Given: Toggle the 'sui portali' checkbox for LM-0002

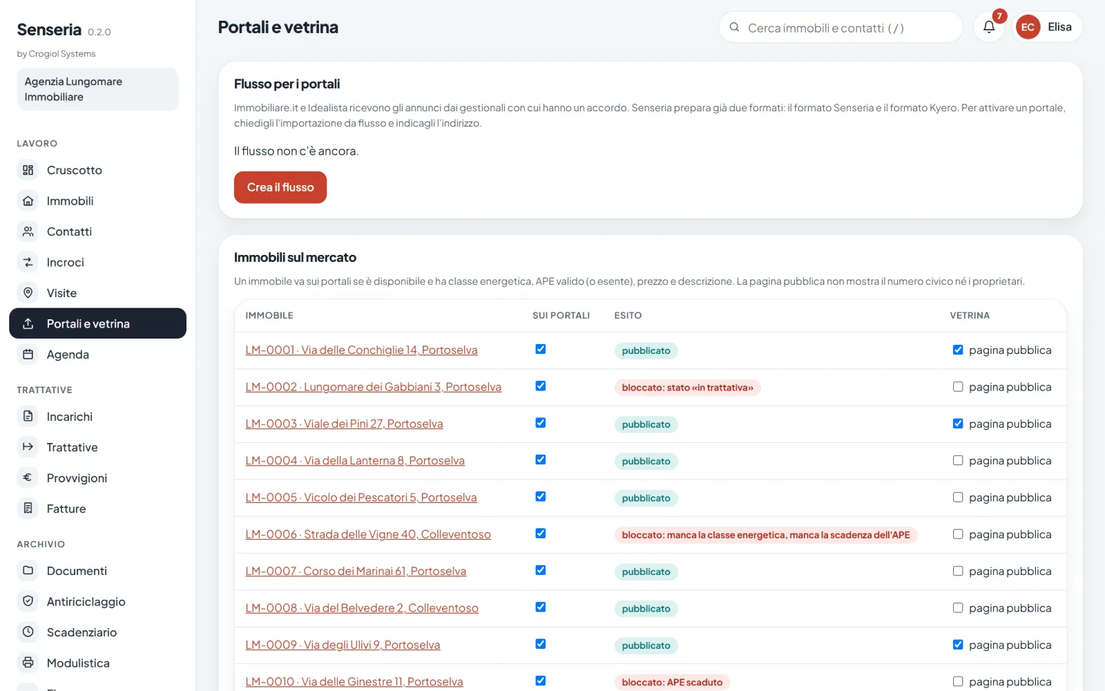Looking at the screenshot, I should (x=541, y=386).
